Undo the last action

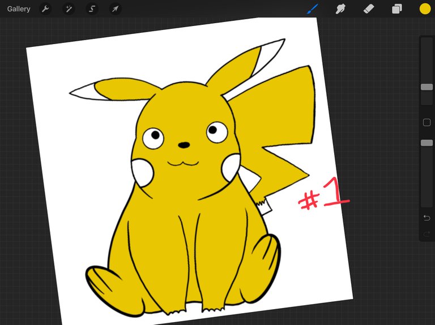tap(427, 218)
